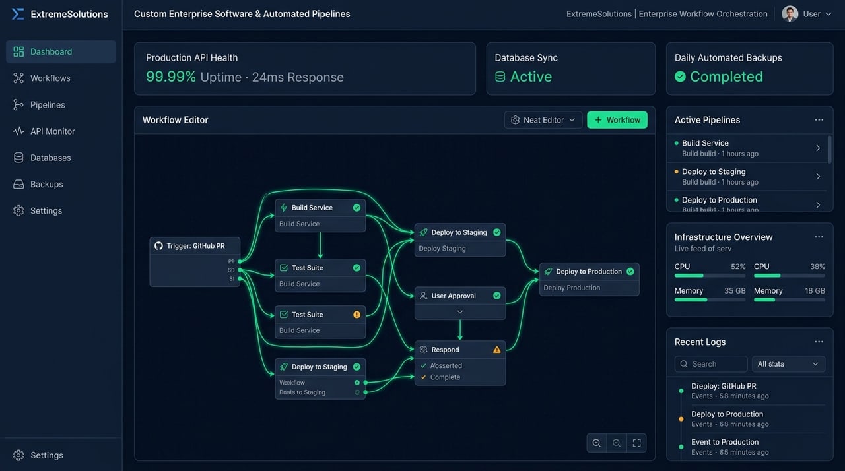Select API Monitor in the sidebar

tap(61, 131)
